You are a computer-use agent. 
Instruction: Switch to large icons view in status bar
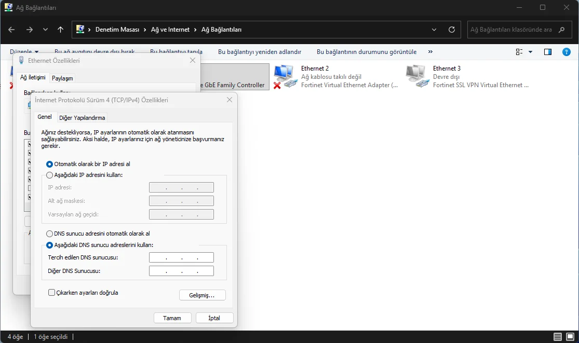pyautogui.click(x=571, y=336)
